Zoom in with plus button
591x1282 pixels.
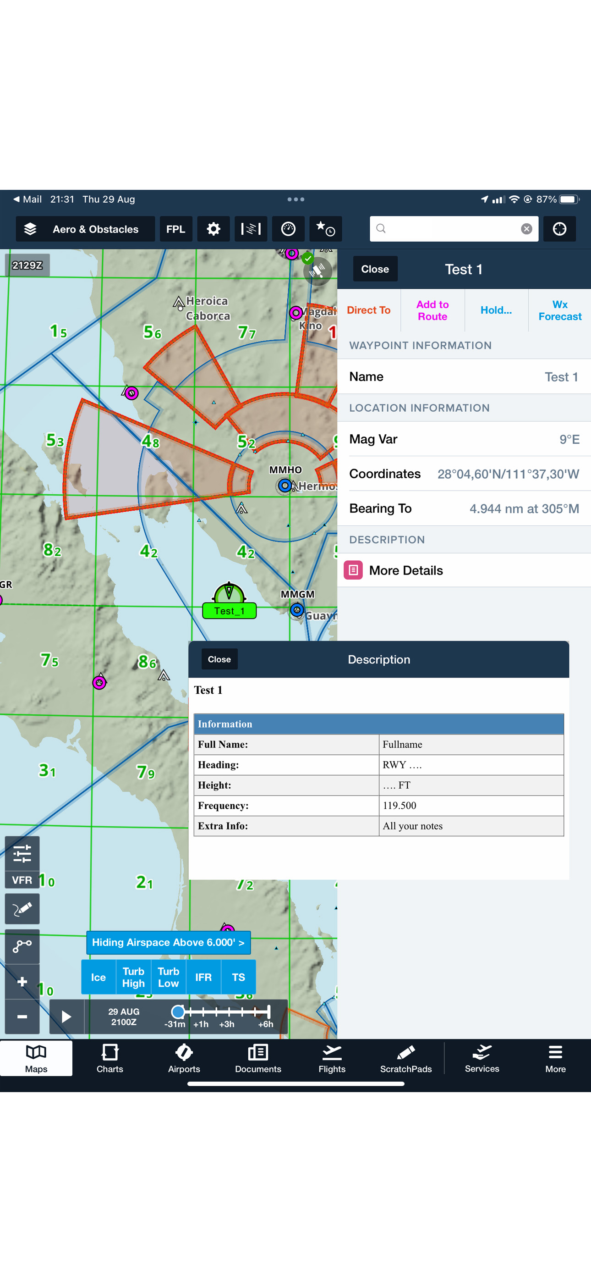[22, 981]
